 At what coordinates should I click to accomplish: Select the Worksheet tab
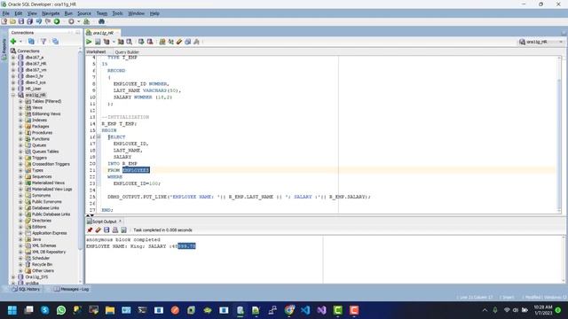click(96, 52)
